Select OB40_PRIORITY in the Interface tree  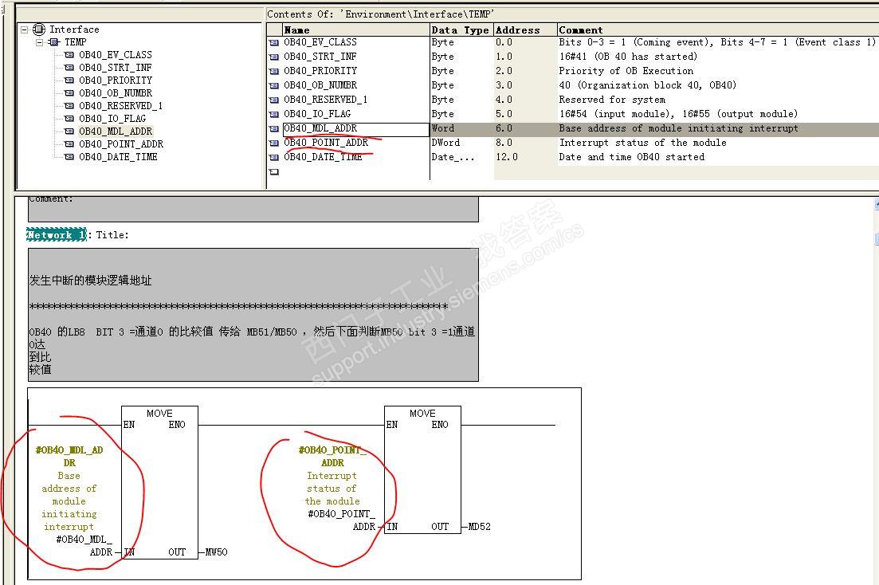116,80
